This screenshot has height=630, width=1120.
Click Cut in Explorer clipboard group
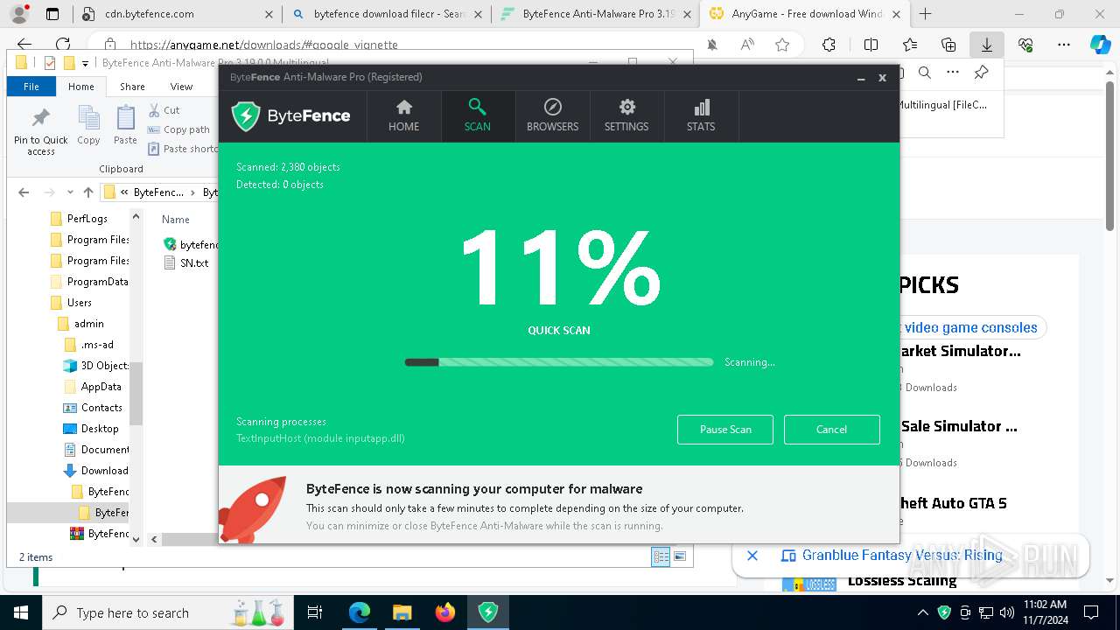tap(164, 110)
